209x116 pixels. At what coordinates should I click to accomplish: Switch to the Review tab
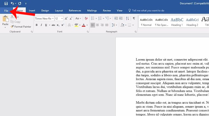(x=107, y=10)
